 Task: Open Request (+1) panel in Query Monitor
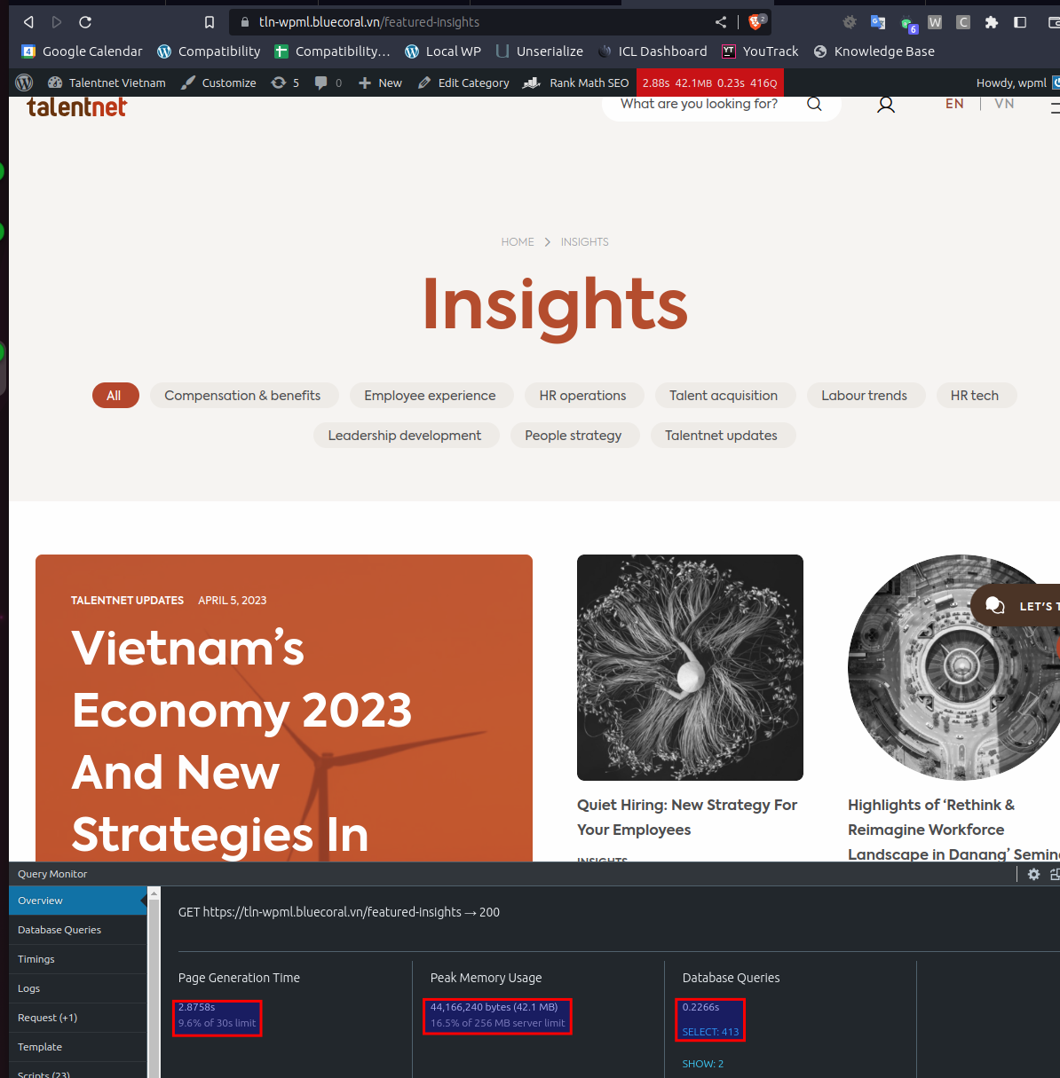click(x=77, y=1018)
